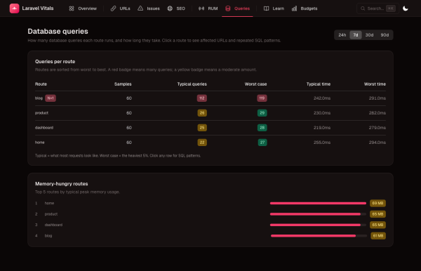Viewport: 421px width, 271px height.
Task: Open the Overview tab label
Action: click(x=87, y=8)
